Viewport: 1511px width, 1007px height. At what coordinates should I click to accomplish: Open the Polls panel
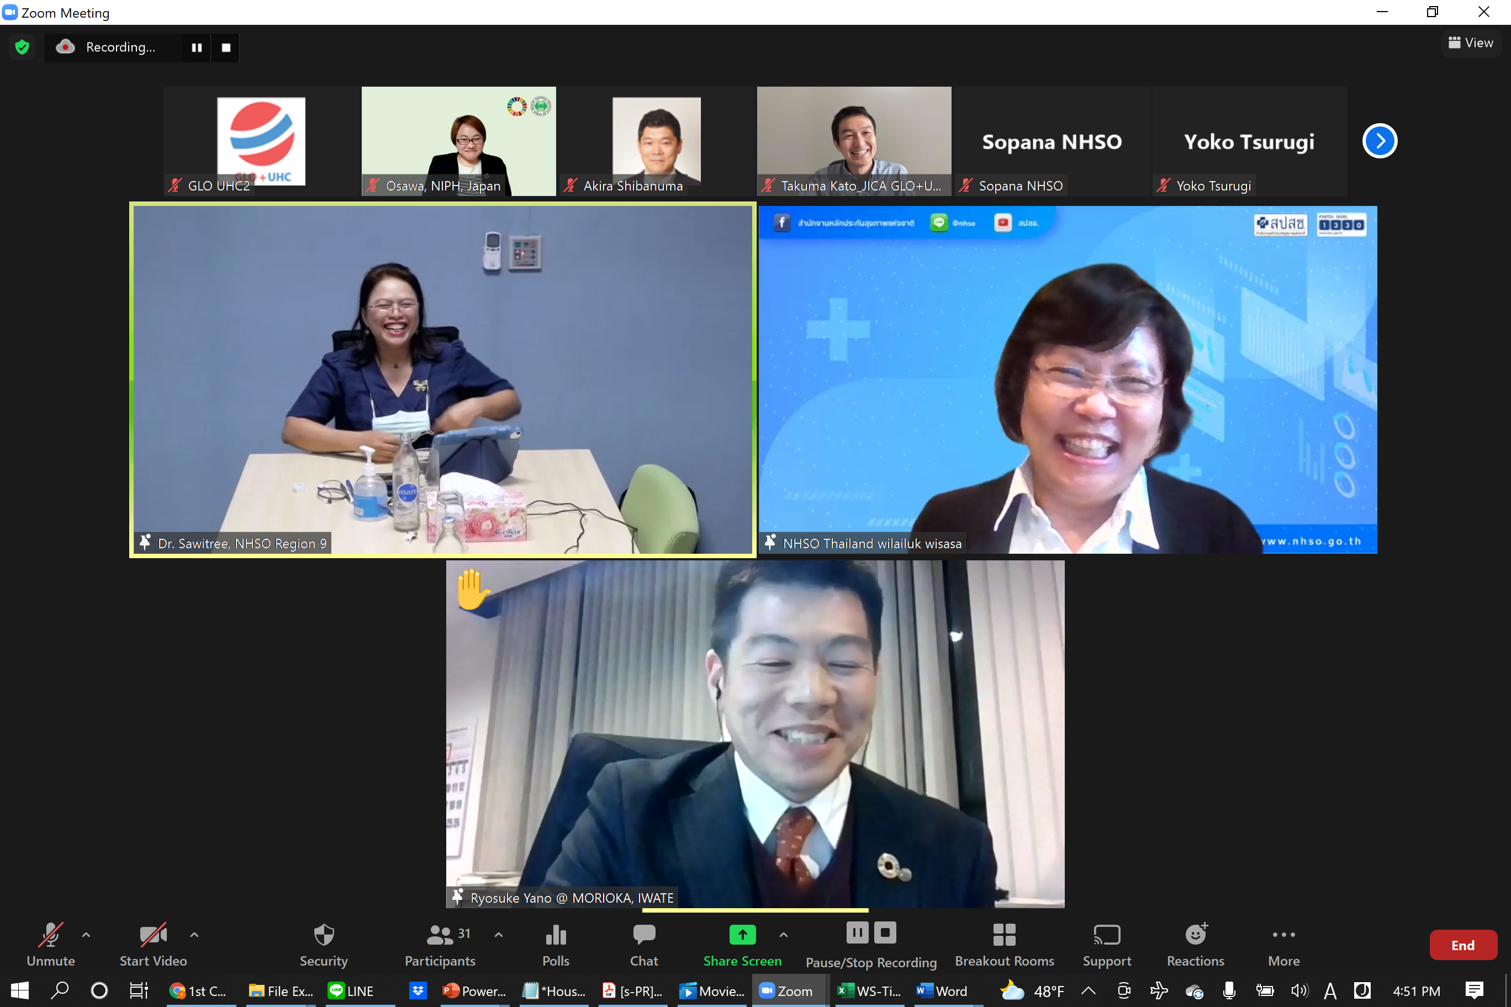click(x=556, y=945)
